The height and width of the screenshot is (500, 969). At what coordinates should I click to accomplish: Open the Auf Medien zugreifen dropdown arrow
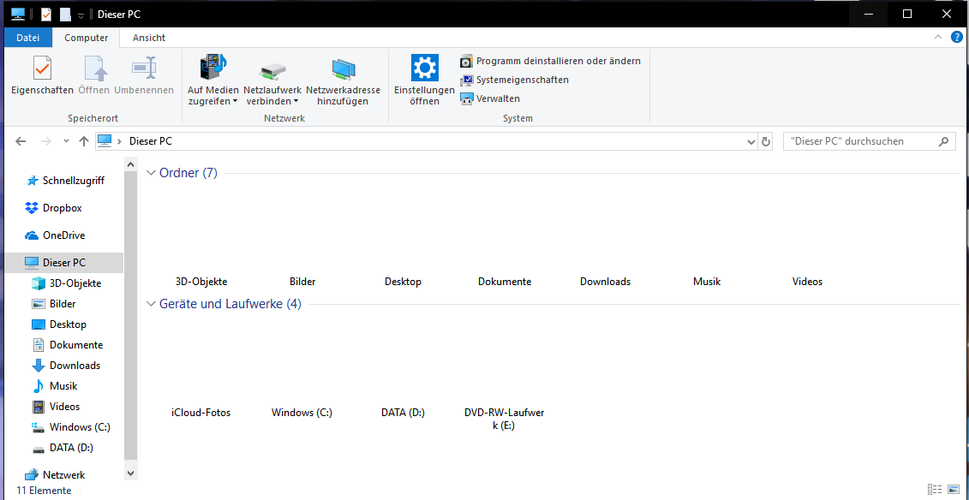click(235, 101)
